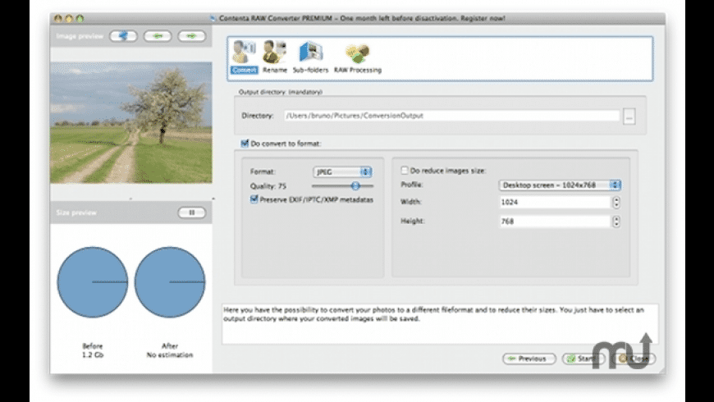Viewport: 714px width, 402px height.
Task: Click the Width value field
Action: click(x=555, y=202)
